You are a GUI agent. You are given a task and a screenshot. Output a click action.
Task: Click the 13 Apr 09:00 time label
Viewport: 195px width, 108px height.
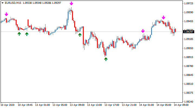point(77,105)
